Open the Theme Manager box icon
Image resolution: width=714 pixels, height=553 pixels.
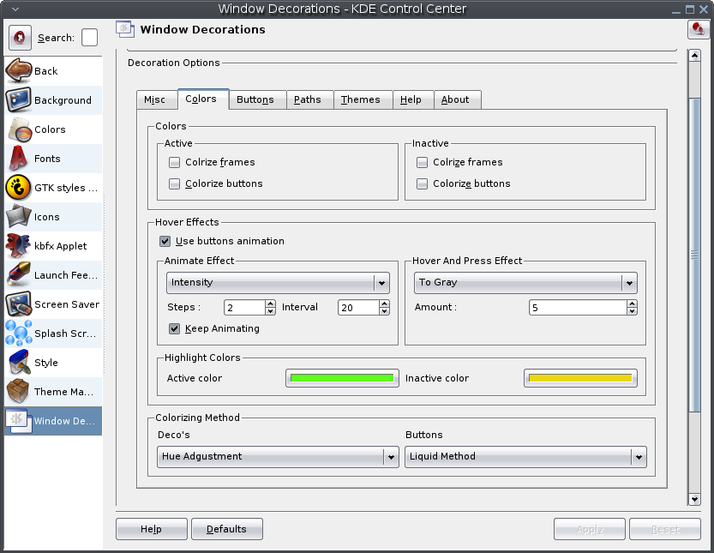tap(18, 392)
